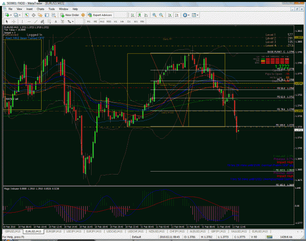Open the View menu
Screen dimensions: 306x241
pos(19,9)
